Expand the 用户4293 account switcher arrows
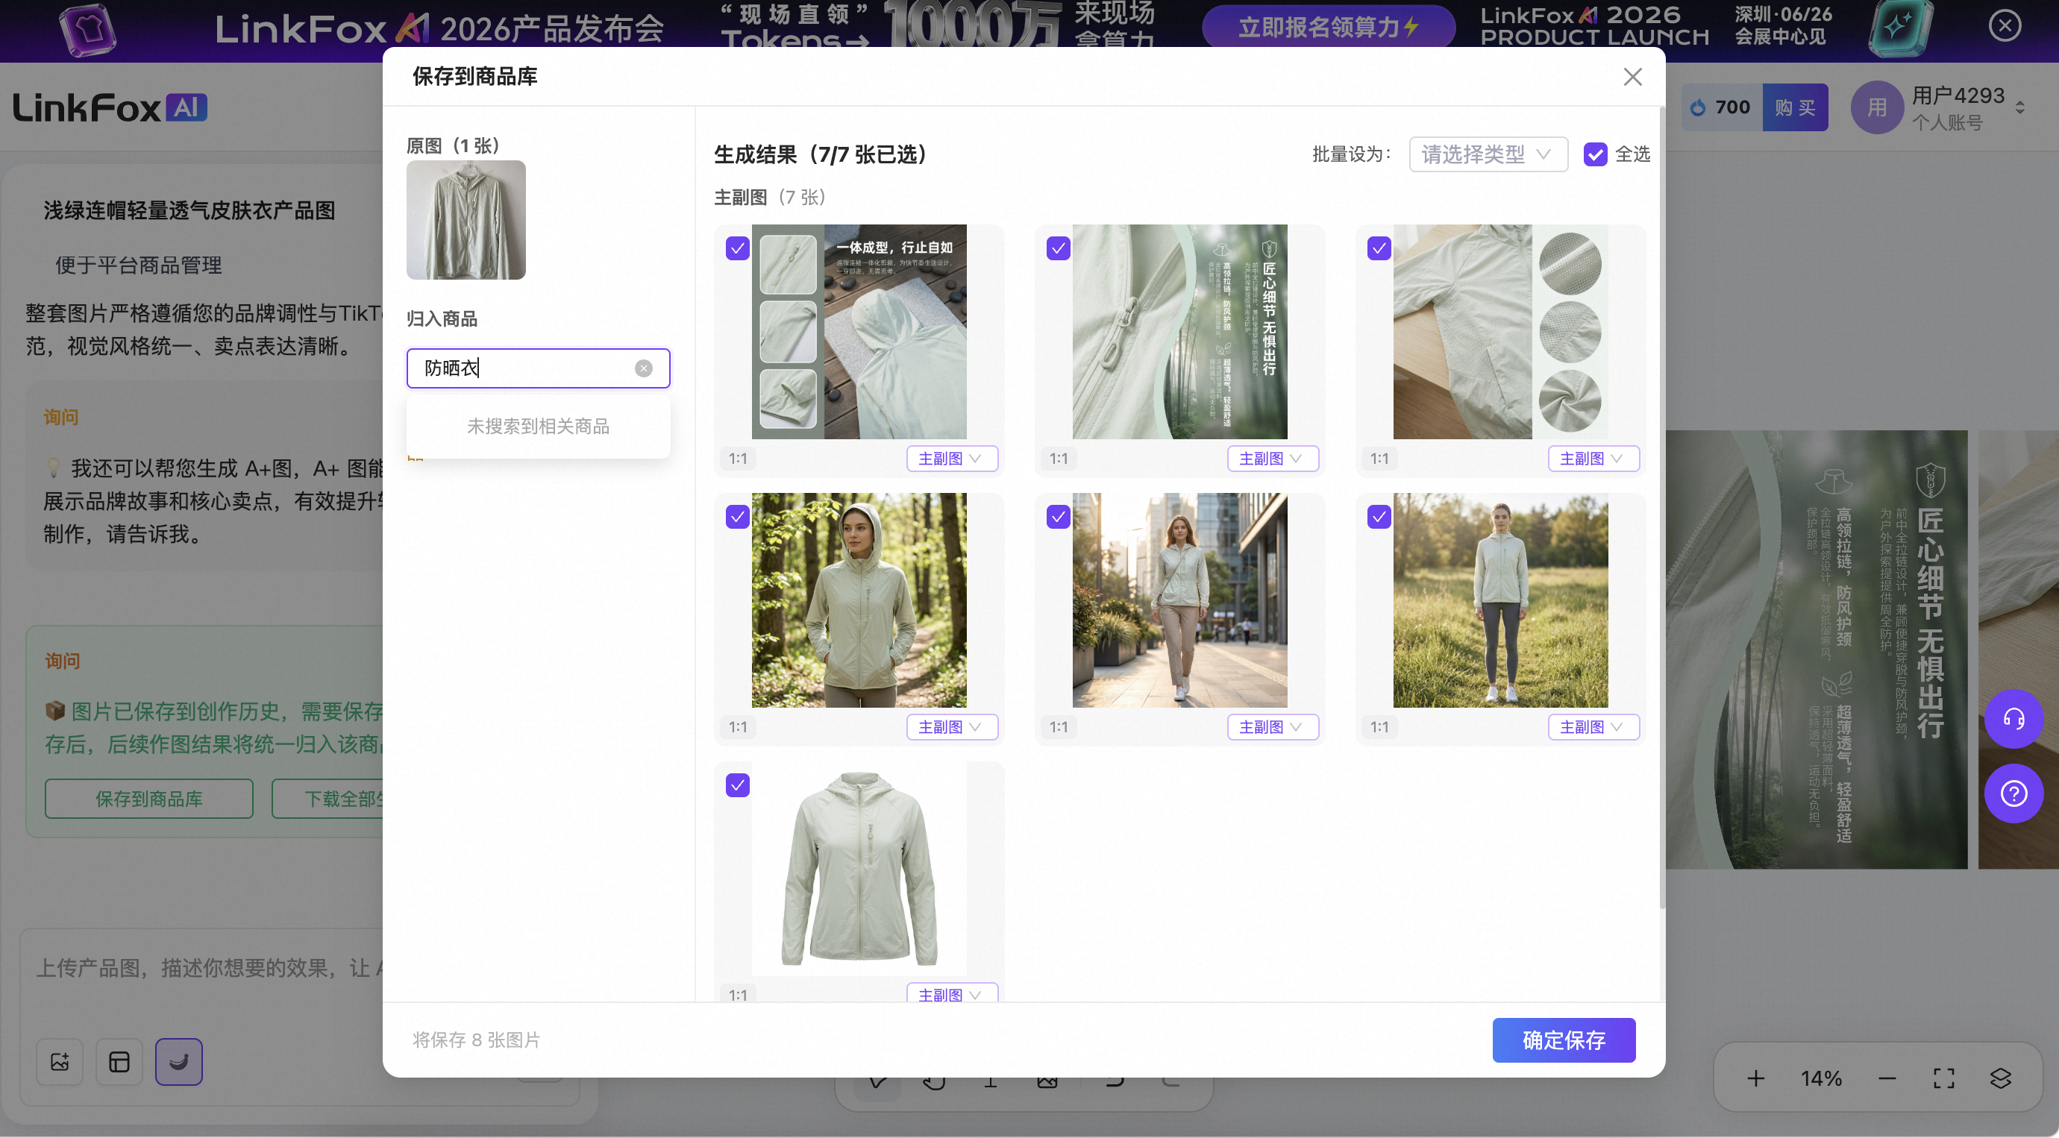 (2020, 107)
